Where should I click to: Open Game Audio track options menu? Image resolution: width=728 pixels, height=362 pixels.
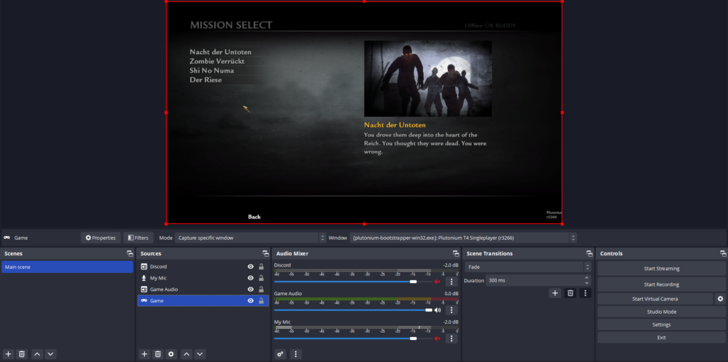[x=451, y=310]
